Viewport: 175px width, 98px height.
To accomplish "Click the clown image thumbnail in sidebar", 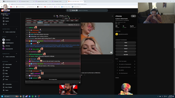I will [x=126, y=89].
